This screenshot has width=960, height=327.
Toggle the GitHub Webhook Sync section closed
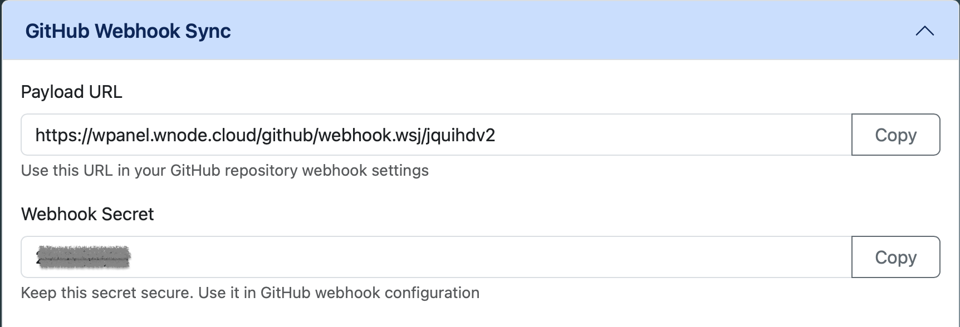(925, 31)
